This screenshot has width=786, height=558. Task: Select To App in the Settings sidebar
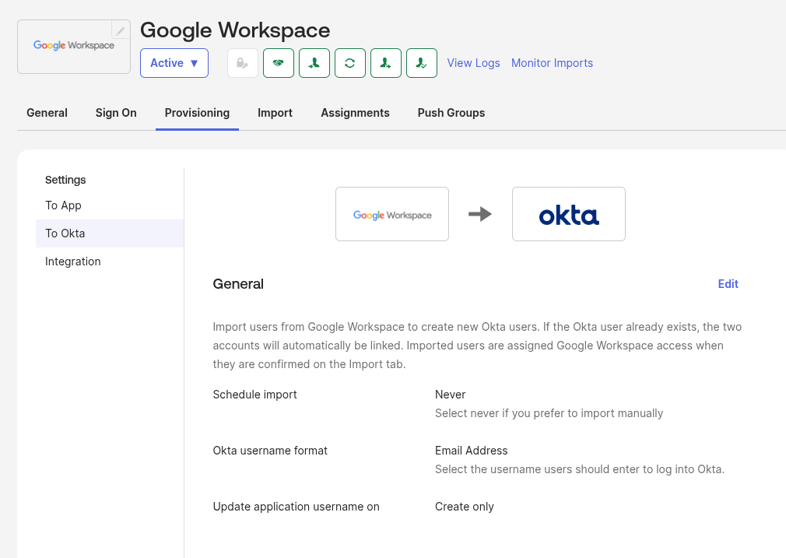pyautogui.click(x=63, y=205)
